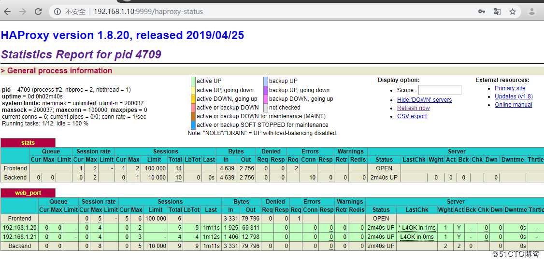This screenshot has height=262, width=544.
Task: Click the stats proxy title
Action: (28, 143)
